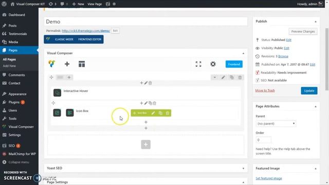
Task: Open the updates icon in the admin bar
Action: tap(52, 4)
